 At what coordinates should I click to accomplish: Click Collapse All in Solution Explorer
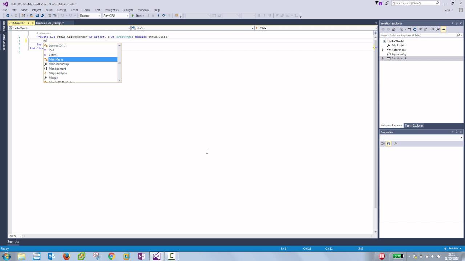pyautogui.click(x=420, y=29)
